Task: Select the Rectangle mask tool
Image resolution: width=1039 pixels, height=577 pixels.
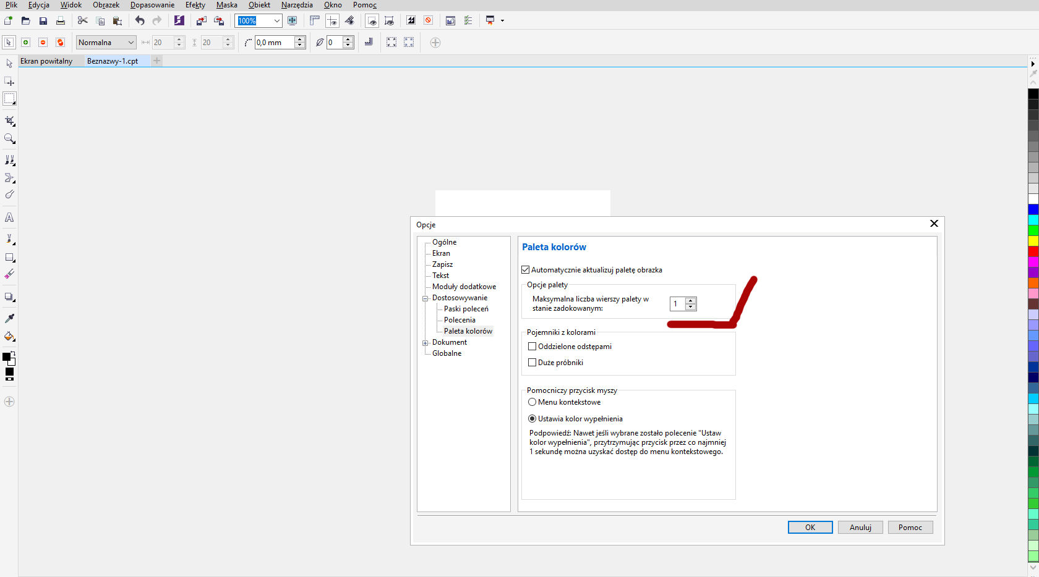Action: tap(9, 99)
